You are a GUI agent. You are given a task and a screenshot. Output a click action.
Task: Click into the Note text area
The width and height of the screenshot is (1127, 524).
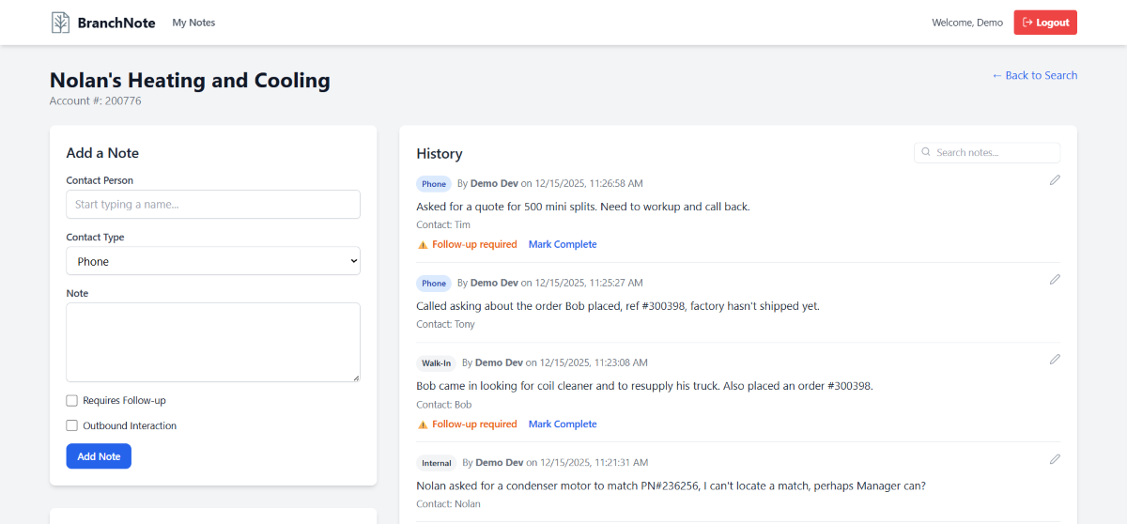pos(213,342)
